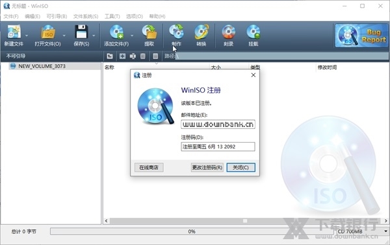The image size is (390, 245).
Task: Click the right arrow of the horizontal scrollbar
Action: (386, 221)
